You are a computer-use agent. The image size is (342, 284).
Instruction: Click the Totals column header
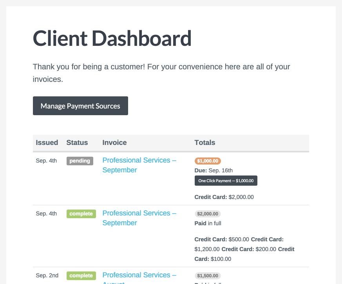click(x=205, y=143)
